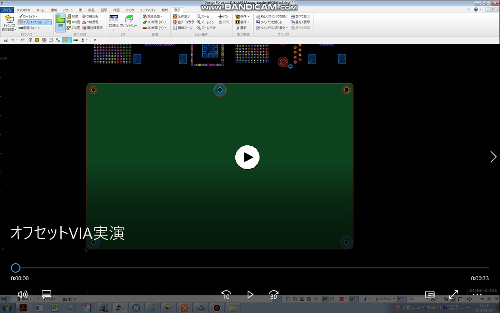
Task: Open オブジェクトバルーン dropdown arrow
Action: pyautogui.click(x=49, y=22)
